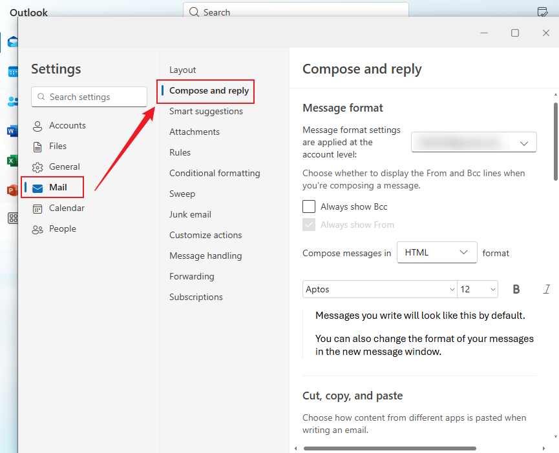This screenshot has height=453, width=559.
Task: Open the Aptos font name dropdown
Action: point(379,289)
